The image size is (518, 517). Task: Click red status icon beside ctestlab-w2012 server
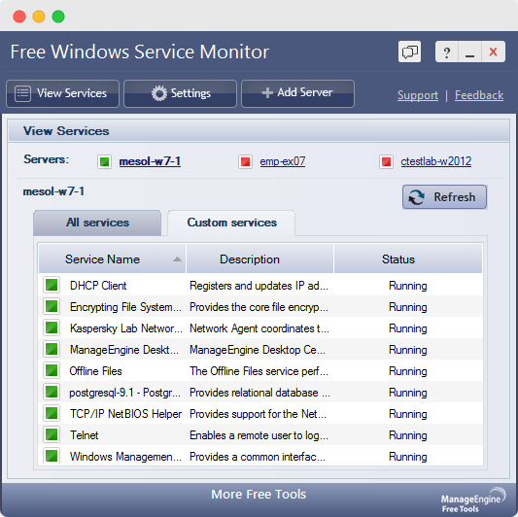pyautogui.click(x=386, y=162)
